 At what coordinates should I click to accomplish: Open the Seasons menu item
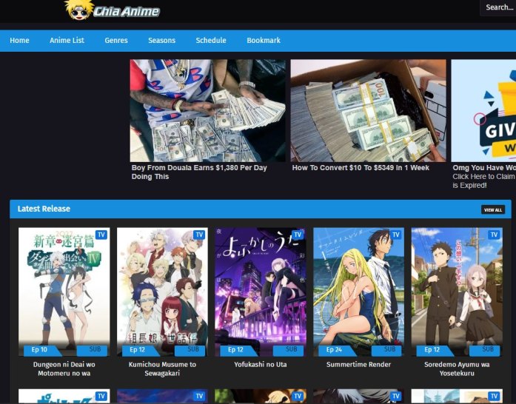click(x=161, y=41)
